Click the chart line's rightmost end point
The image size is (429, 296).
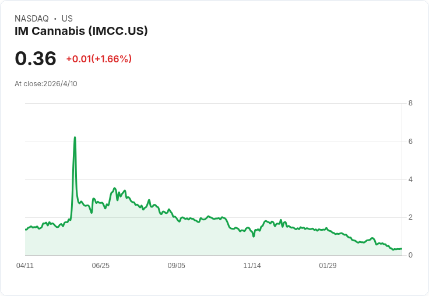pos(401,248)
